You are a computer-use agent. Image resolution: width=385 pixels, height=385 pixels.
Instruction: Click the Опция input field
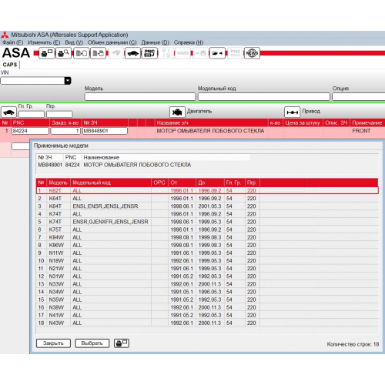tap(359, 97)
